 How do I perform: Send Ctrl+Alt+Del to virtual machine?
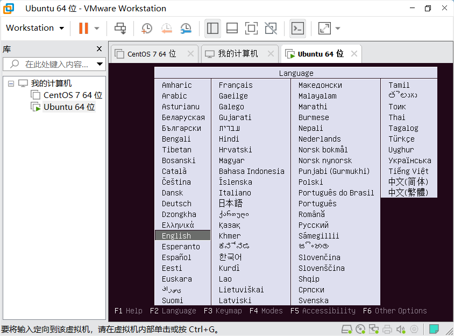pyautogui.click(x=120, y=29)
